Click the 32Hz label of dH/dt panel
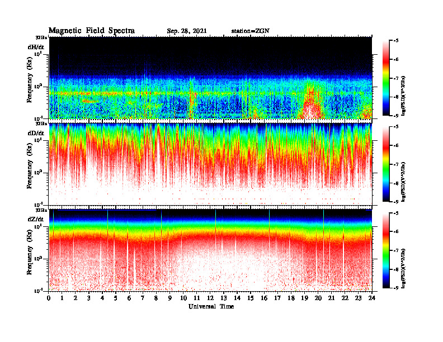The height and width of the screenshot is (342, 443). (x=41, y=37)
